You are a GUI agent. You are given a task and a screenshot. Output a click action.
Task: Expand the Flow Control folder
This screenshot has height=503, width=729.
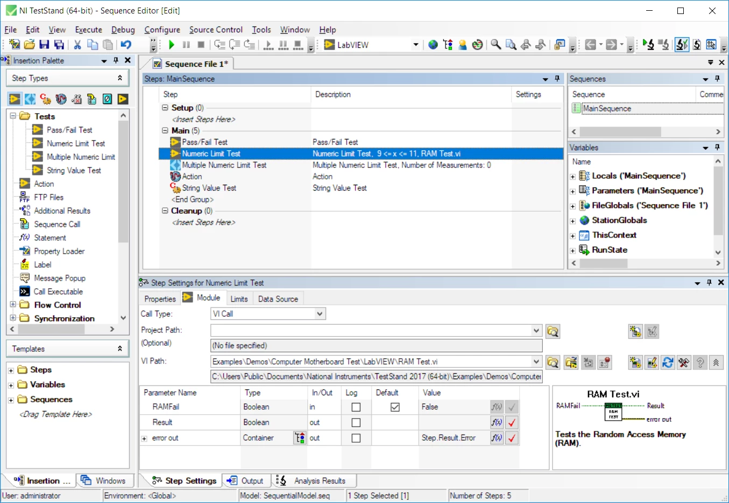coord(13,305)
